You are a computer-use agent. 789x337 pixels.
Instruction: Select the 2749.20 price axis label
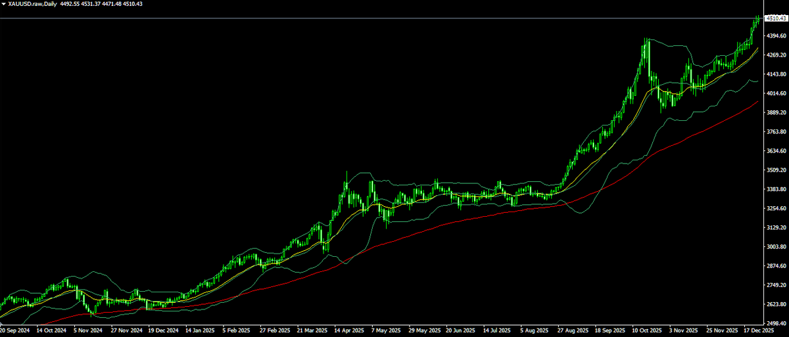(x=777, y=285)
